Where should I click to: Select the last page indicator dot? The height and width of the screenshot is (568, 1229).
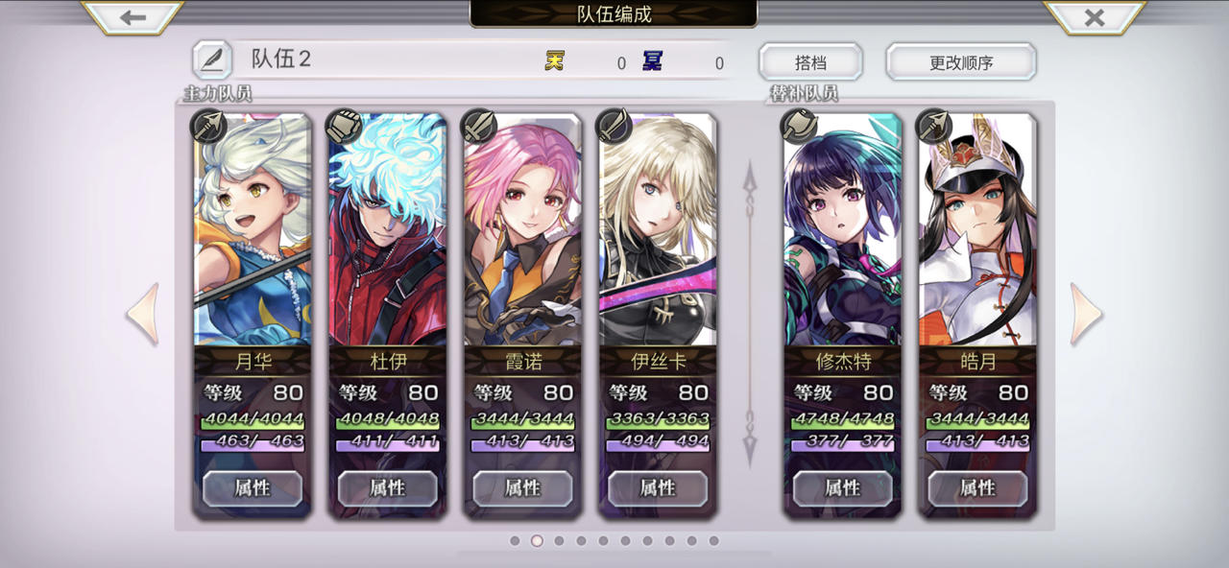[x=713, y=541]
